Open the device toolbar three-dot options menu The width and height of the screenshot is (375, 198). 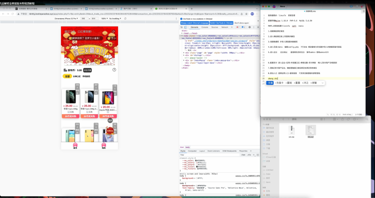(x=176, y=18)
